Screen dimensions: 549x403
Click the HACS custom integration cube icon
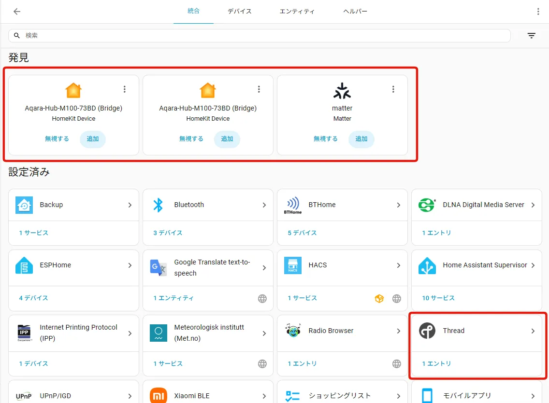pyautogui.click(x=379, y=298)
